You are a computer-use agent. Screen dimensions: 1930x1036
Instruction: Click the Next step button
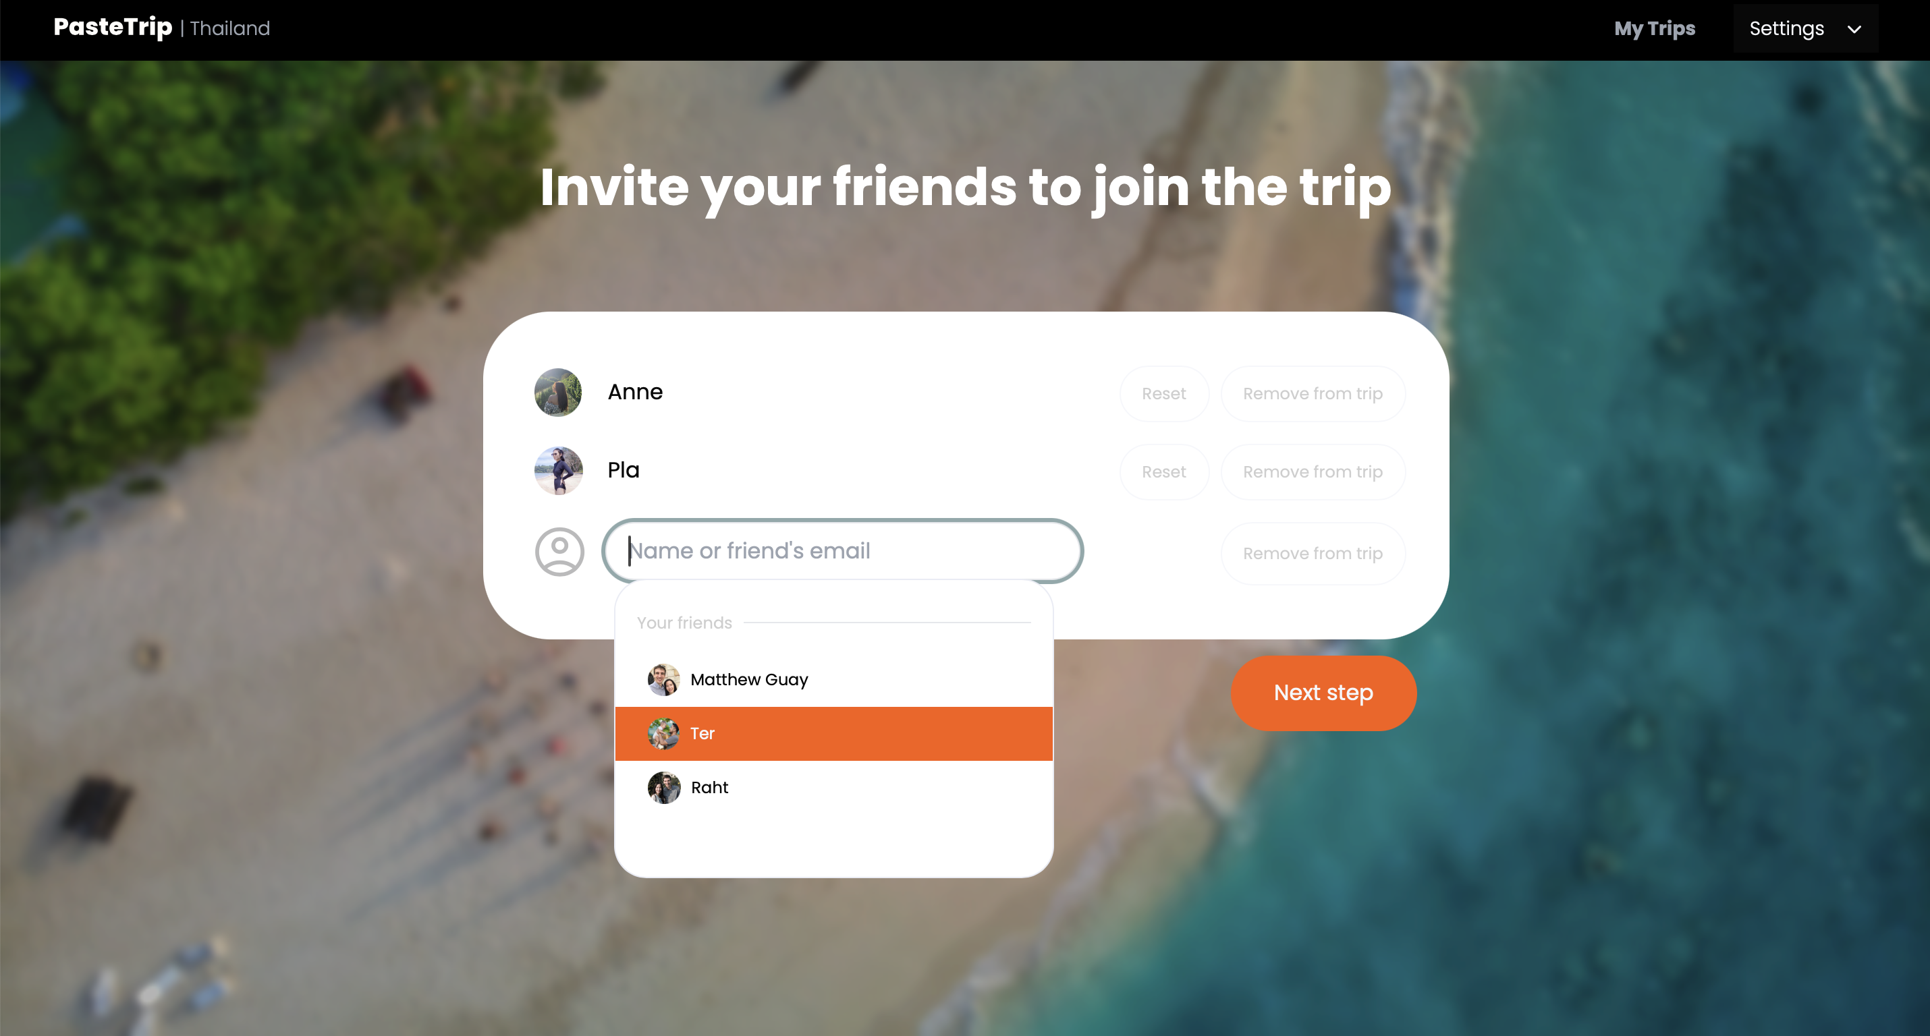1324,693
